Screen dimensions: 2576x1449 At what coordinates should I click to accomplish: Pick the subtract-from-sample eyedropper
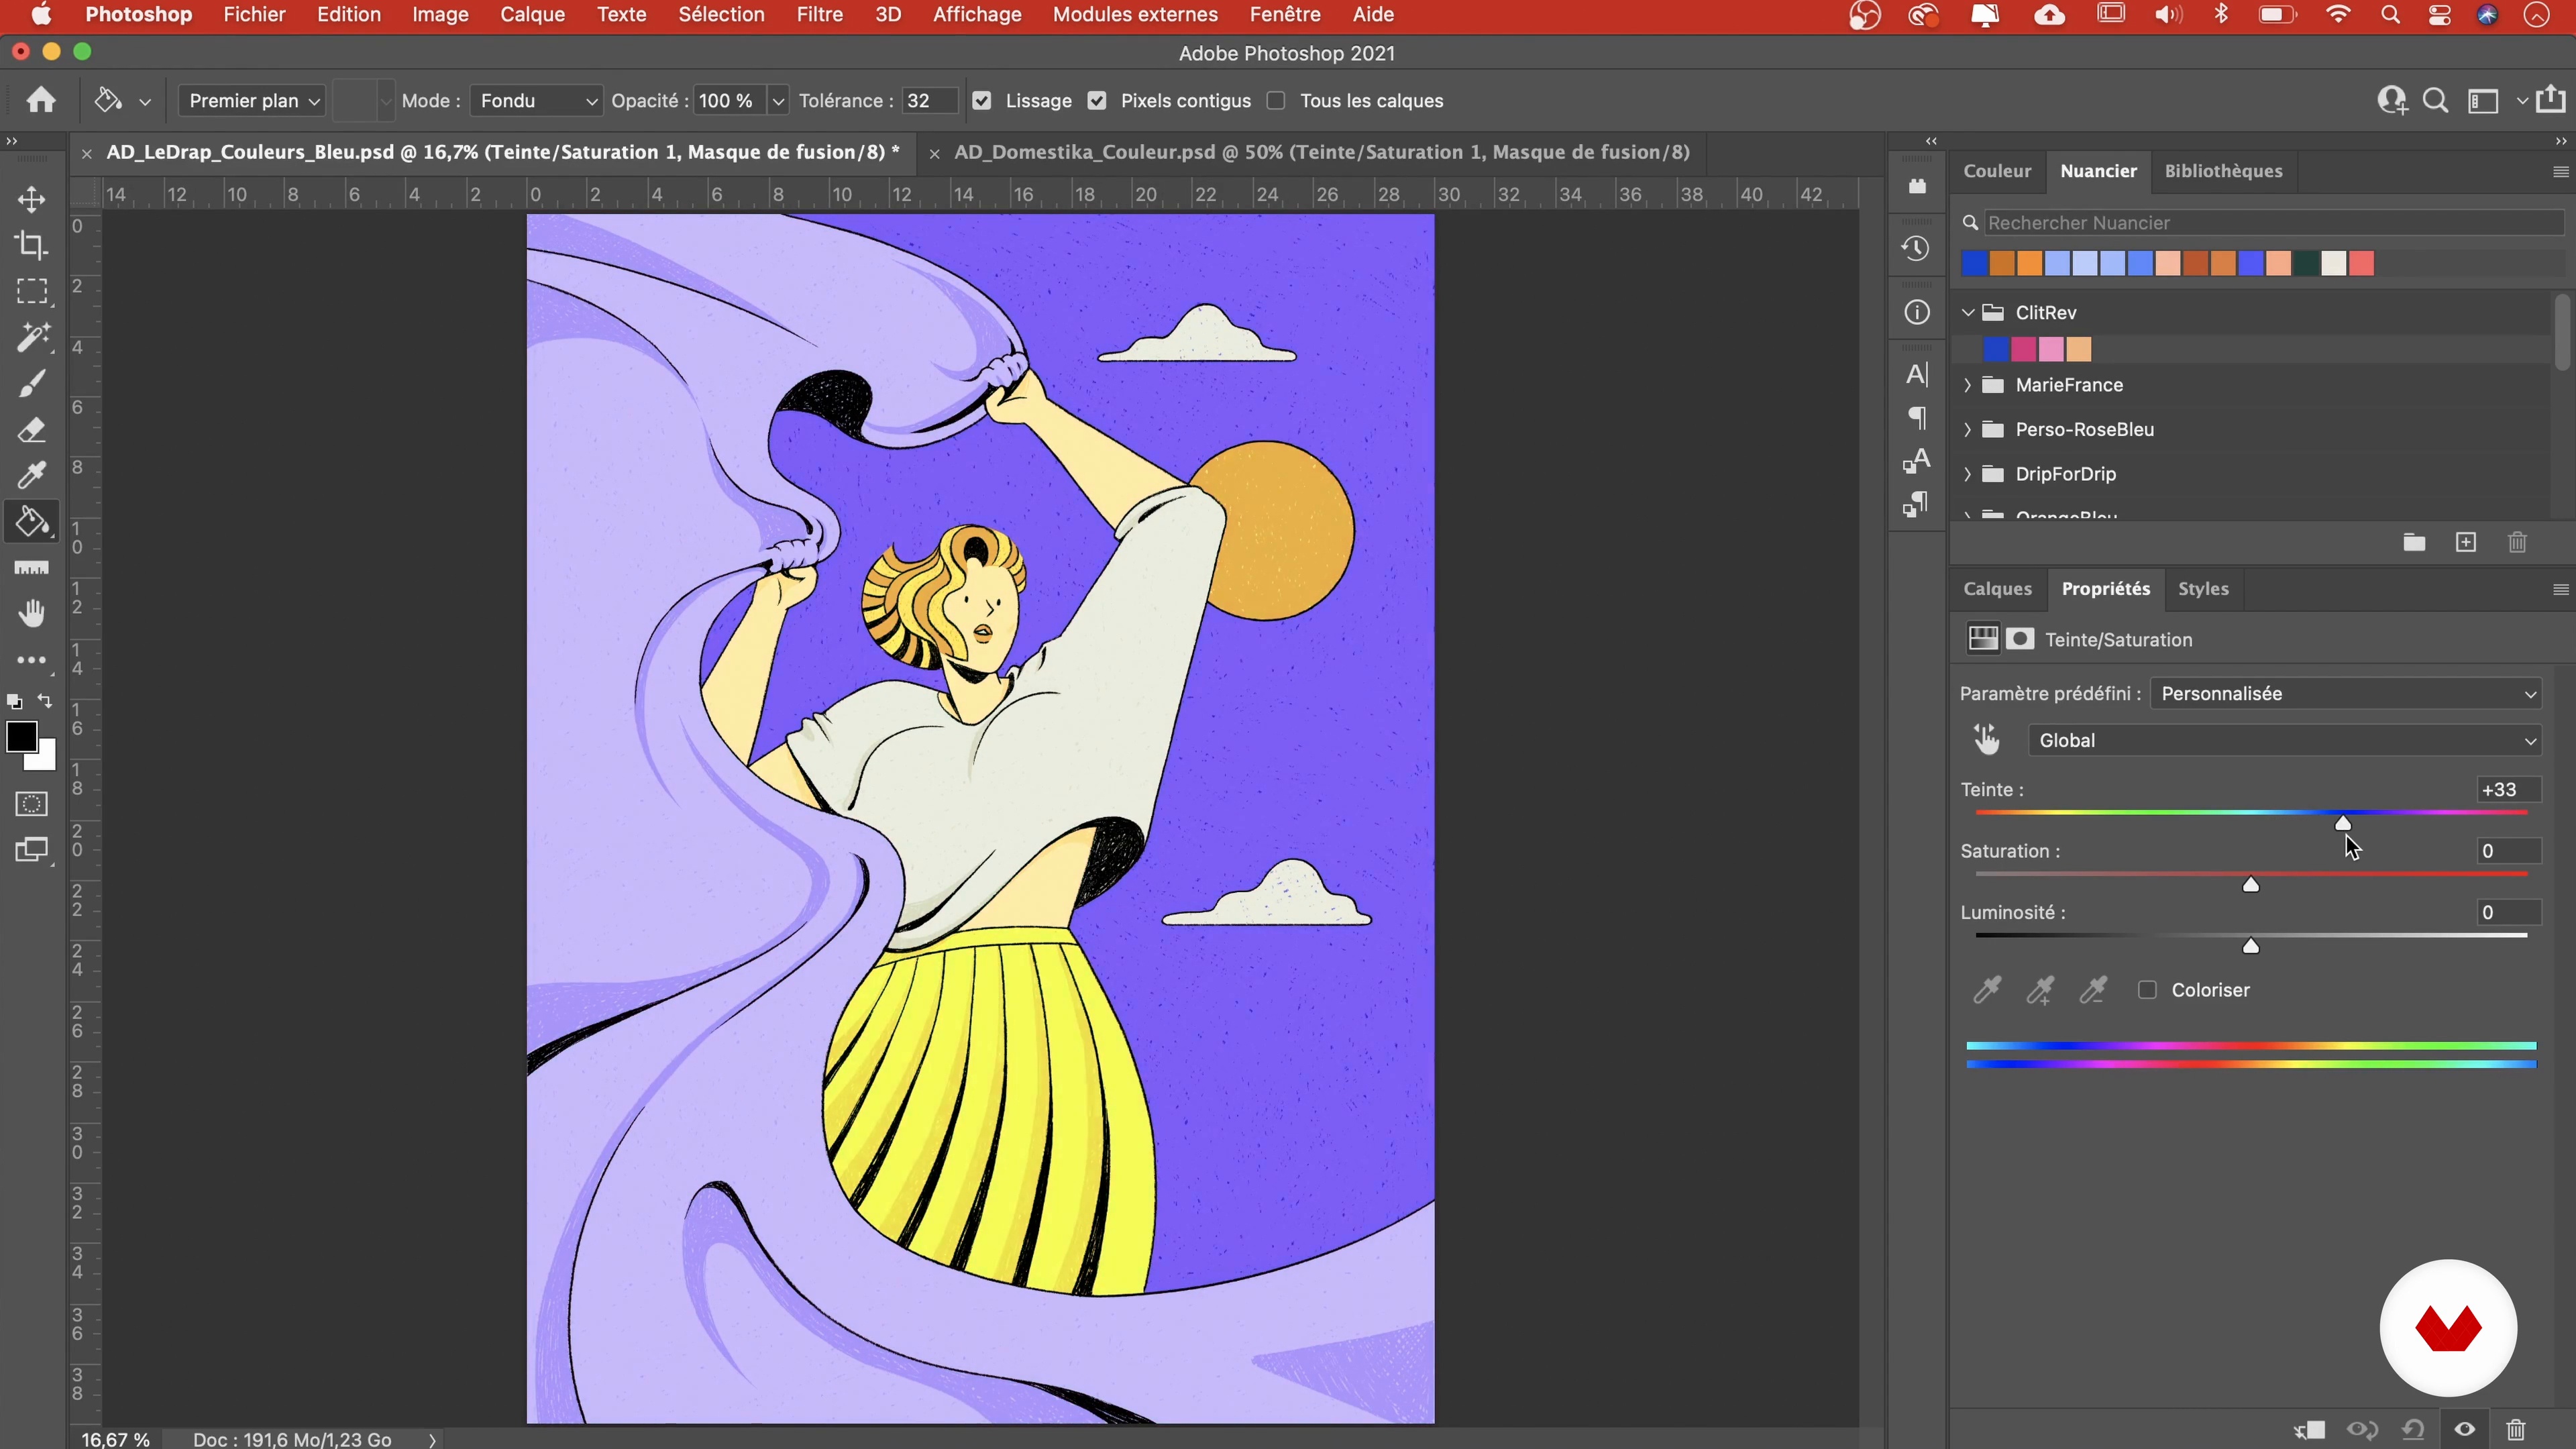(2092, 990)
